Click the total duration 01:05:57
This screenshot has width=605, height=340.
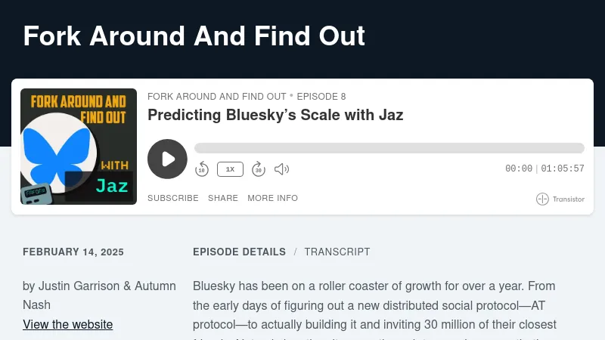coord(563,169)
